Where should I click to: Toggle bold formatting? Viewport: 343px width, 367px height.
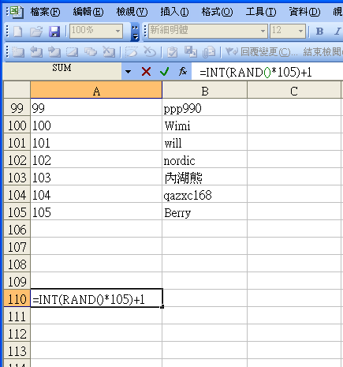pos(319,32)
